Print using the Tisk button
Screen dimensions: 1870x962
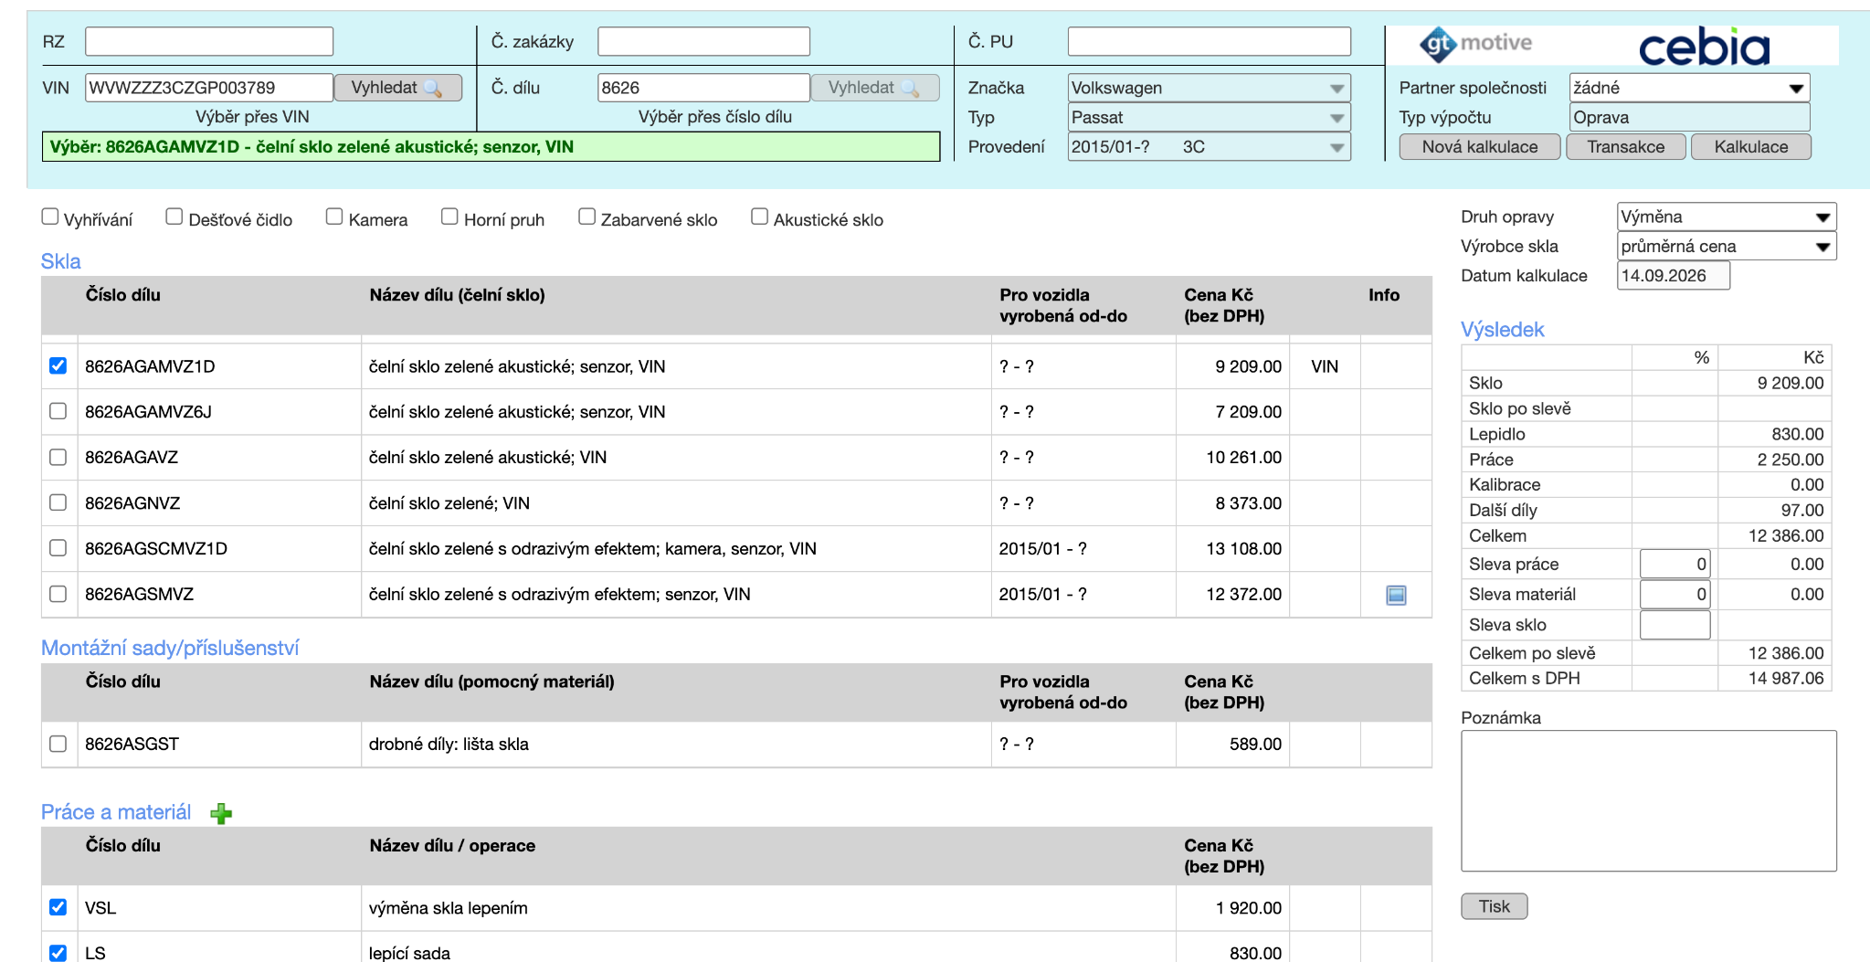pos(1494,906)
